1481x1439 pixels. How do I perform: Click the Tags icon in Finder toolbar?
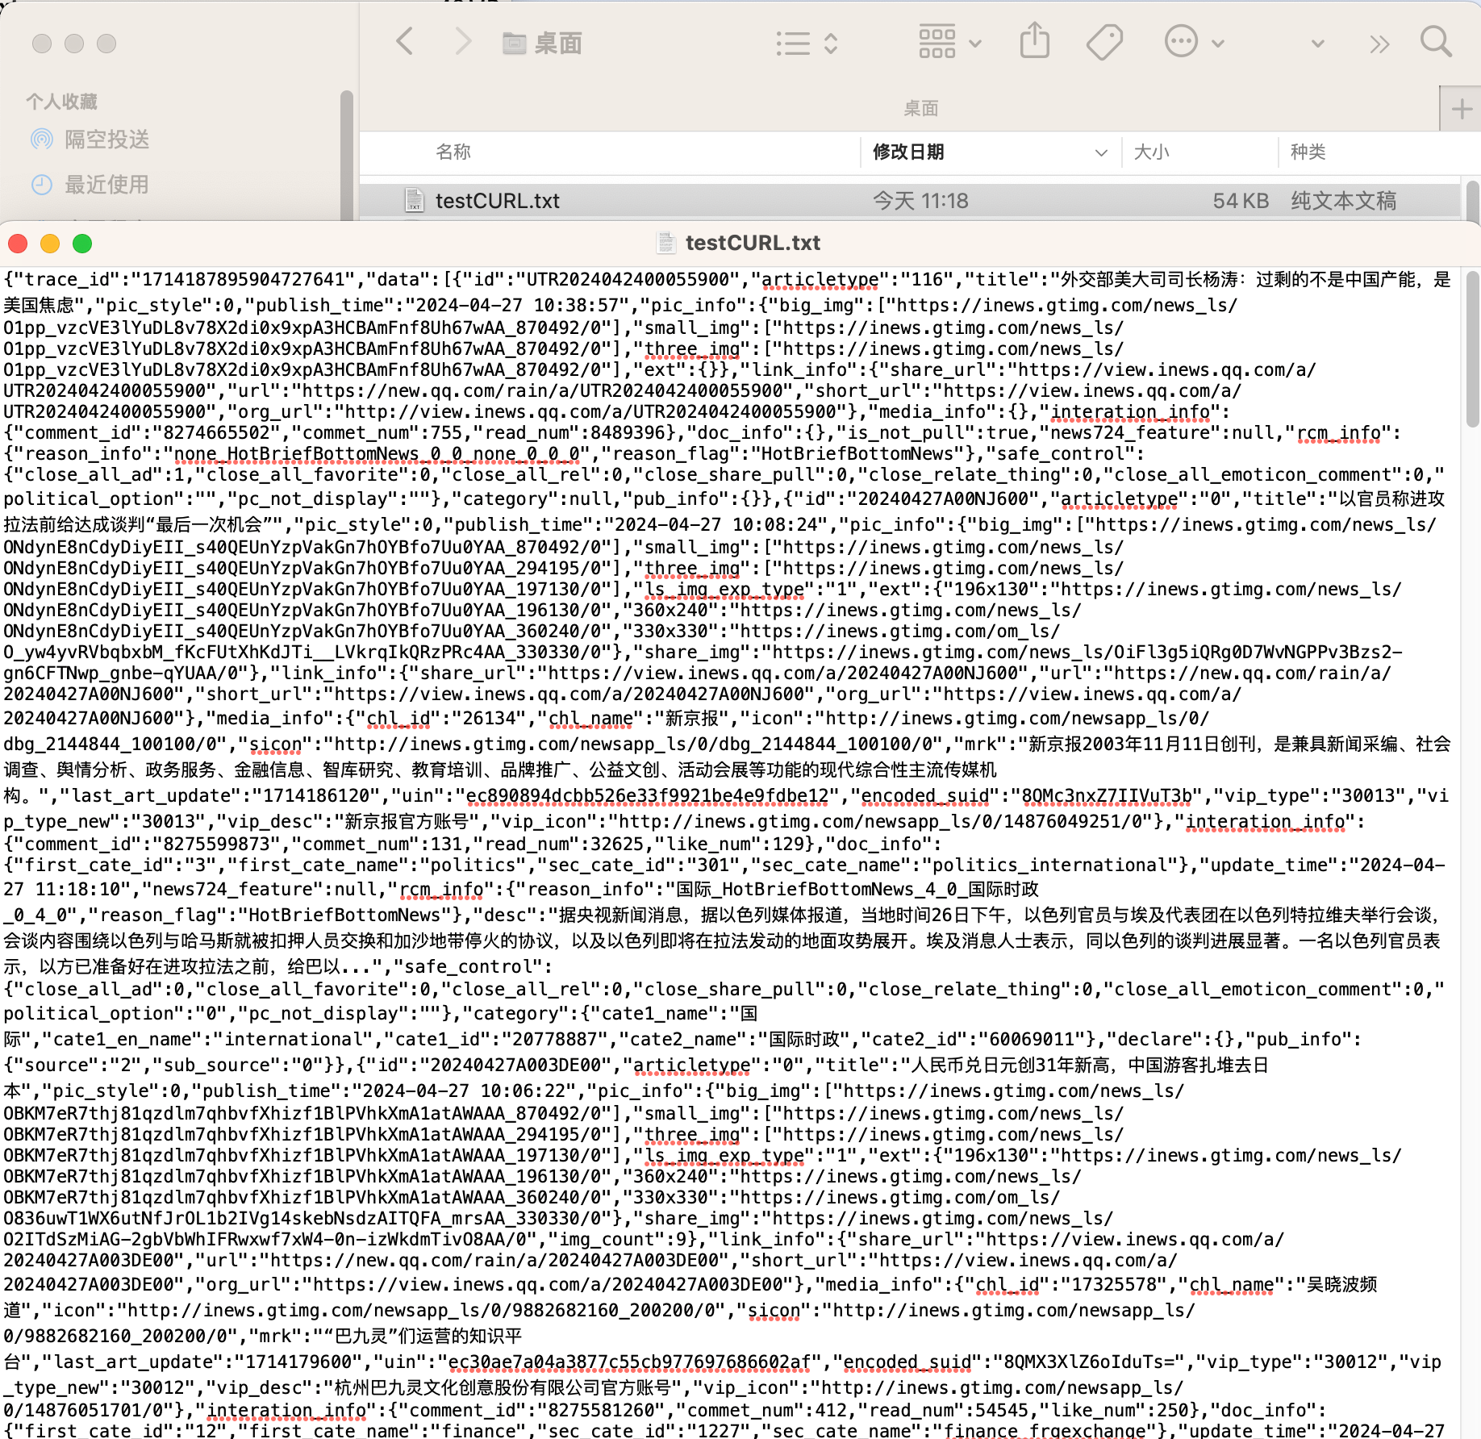point(1104,42)
